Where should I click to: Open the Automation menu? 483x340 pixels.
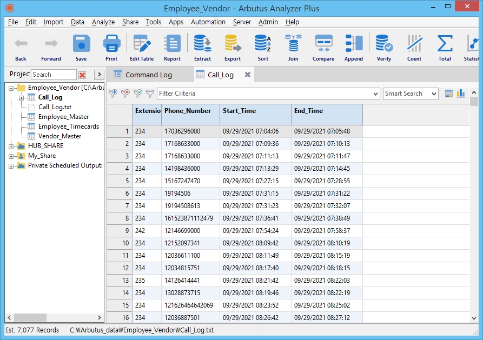coord(208,22)
